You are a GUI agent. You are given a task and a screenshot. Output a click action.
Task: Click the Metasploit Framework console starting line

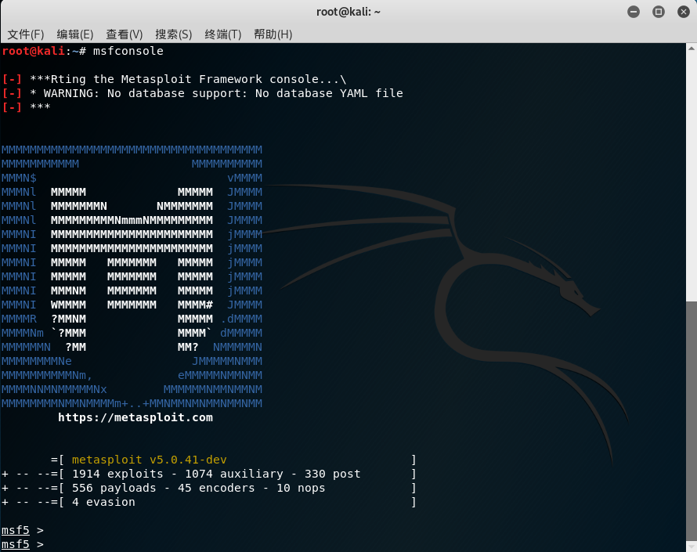click(x=174, y=79)
